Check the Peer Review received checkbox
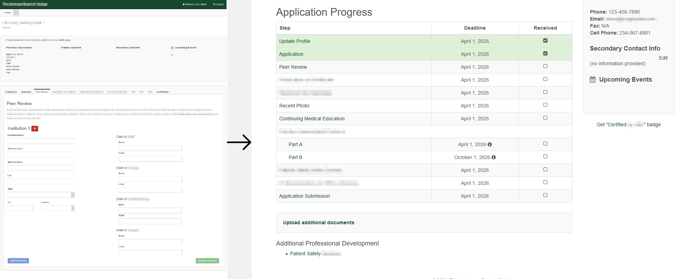The image size is (699, 279). [545, 66]
